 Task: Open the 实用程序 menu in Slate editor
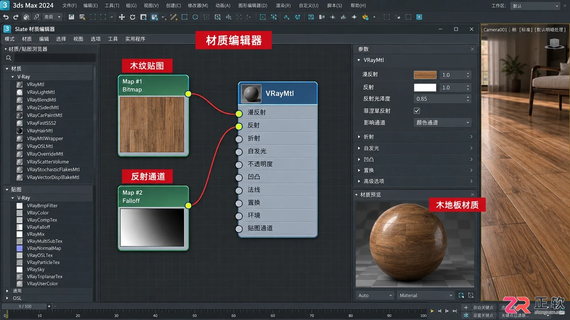pos(135,39)
